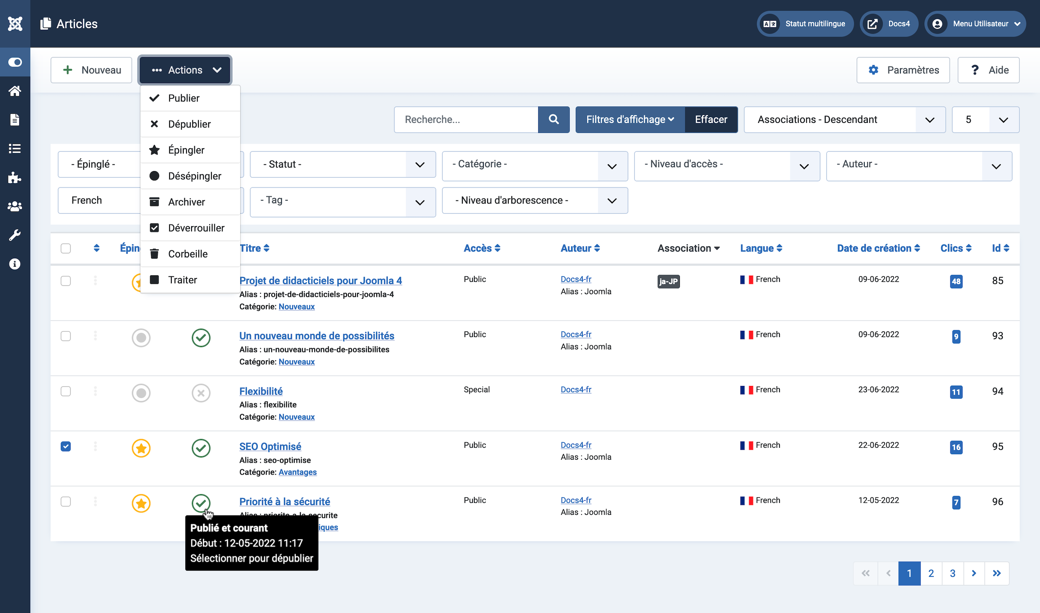Open the Help info sidebar icon
Image resolution: width=1040 pixels, height=613 pixels.
pyautogui.click(x=15, y=264)
